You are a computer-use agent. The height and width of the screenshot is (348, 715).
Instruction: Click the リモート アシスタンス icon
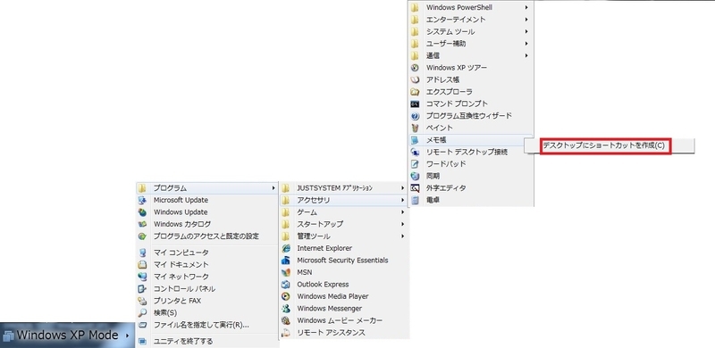tap(286, 333)
